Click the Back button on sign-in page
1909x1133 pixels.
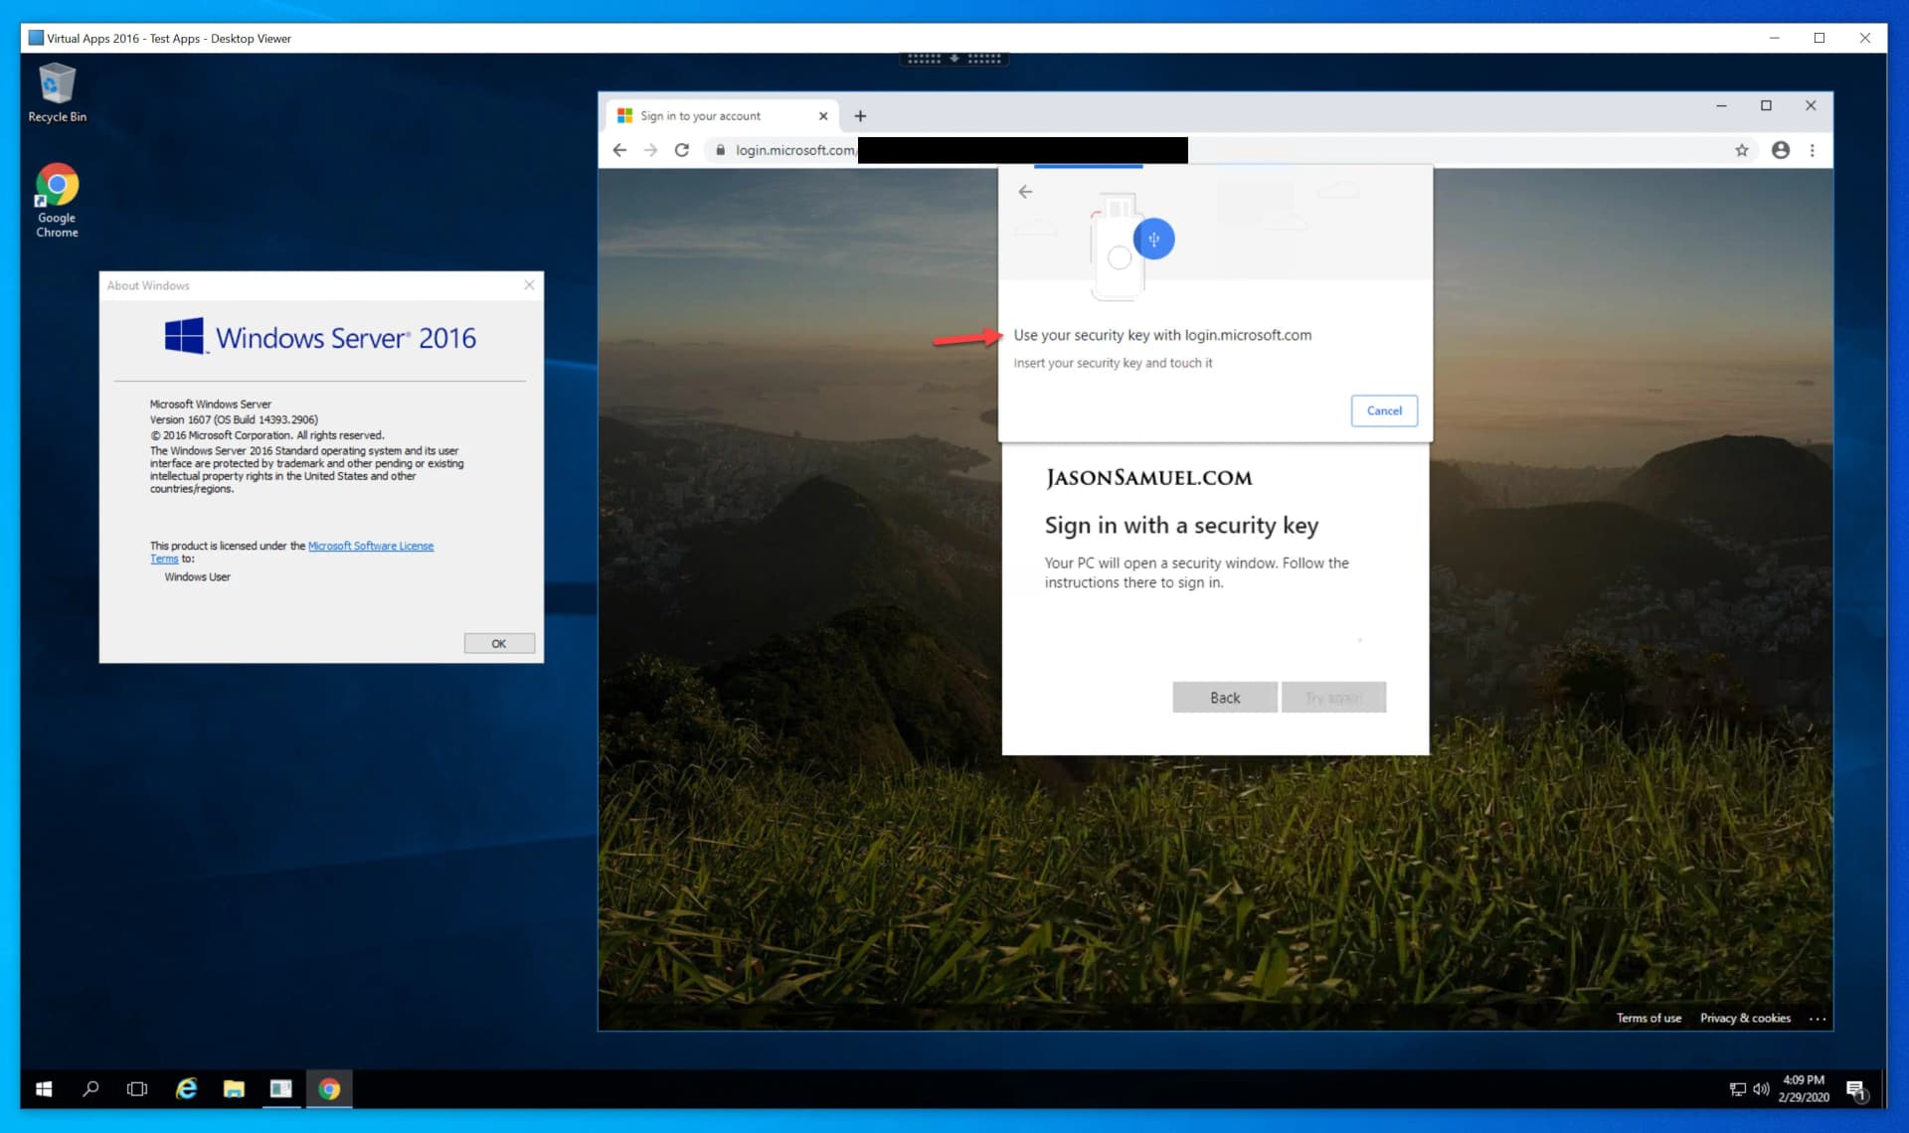click(x=1225, y=698)
